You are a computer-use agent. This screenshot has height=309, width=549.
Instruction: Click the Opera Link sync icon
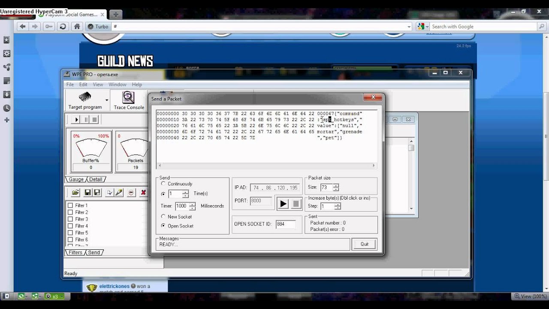[21, 296]
